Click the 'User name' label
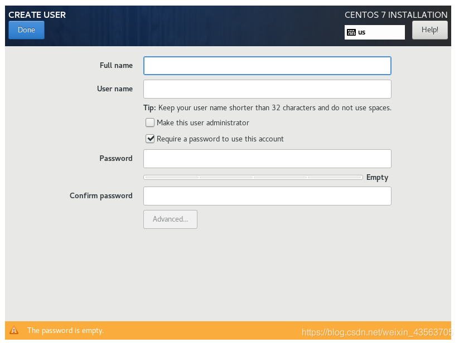This screenshot has height=343, width=459. point(115,89)
